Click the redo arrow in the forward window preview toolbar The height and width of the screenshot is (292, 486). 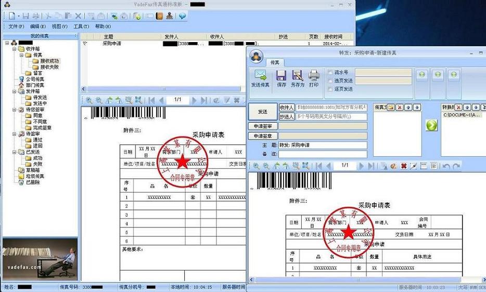(456, 166)
